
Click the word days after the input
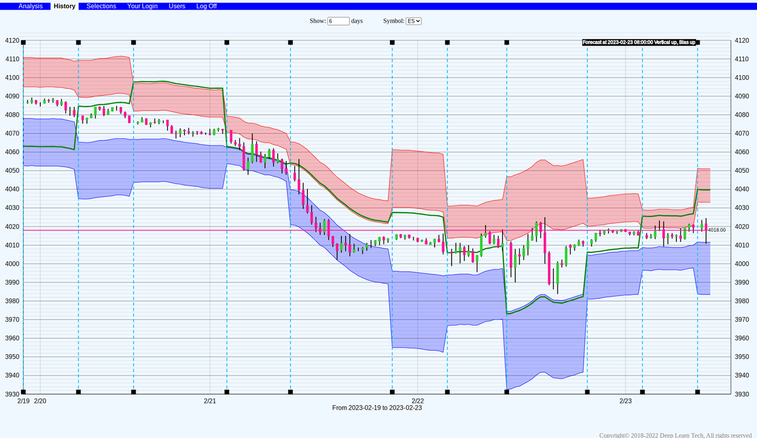(356, 21)
